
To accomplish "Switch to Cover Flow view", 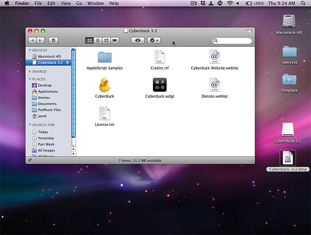I will [115, 41].
